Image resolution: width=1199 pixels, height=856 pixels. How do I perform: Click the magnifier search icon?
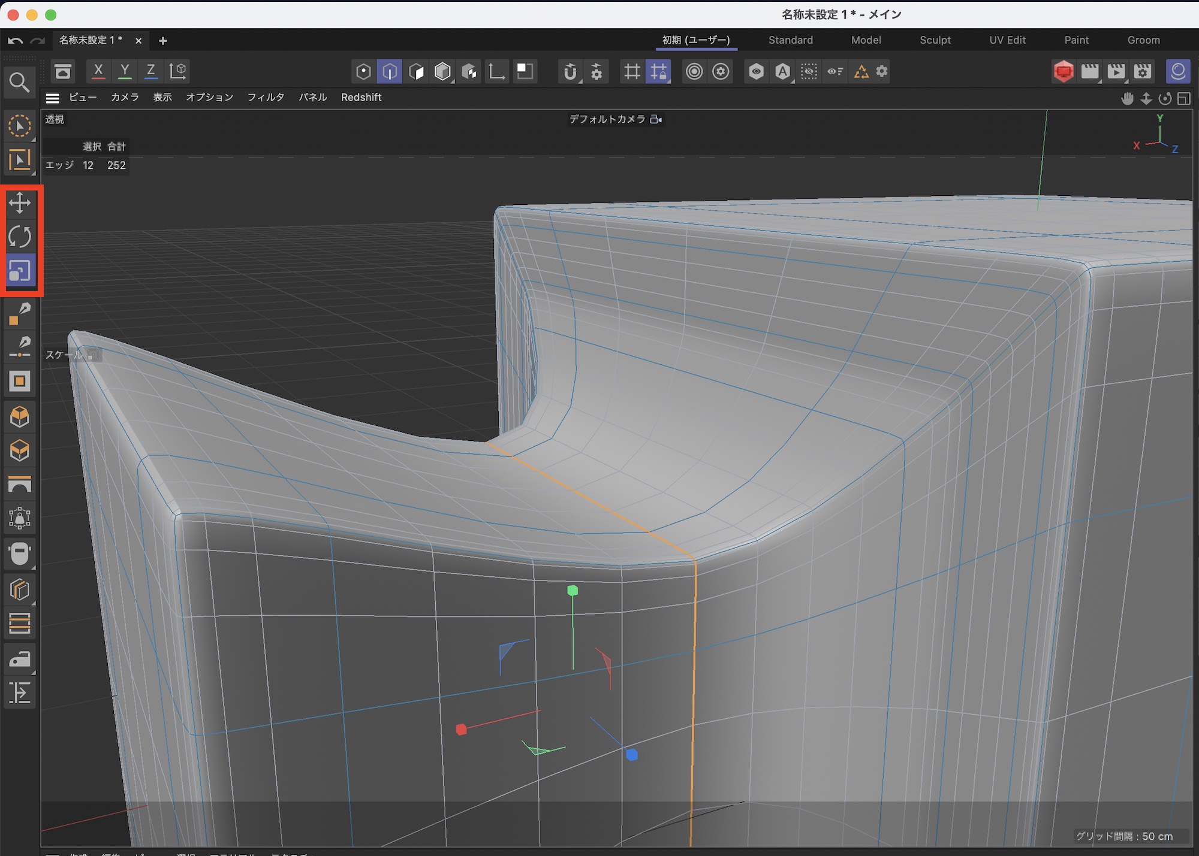20,82
